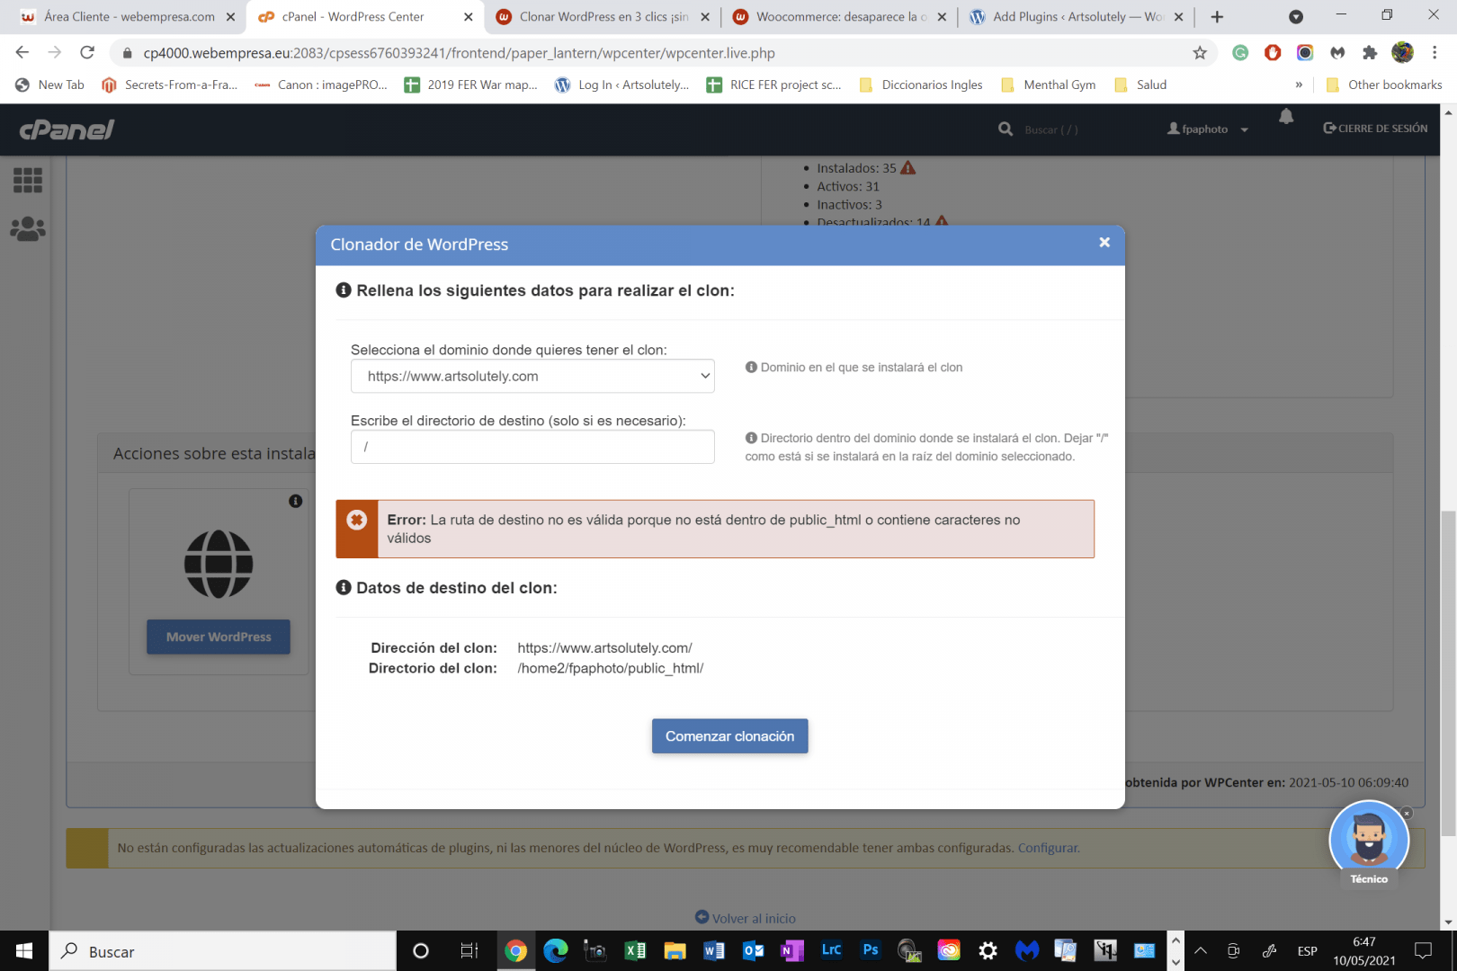Open the Chrome tab search dropdown

[x=1296, y=17]
